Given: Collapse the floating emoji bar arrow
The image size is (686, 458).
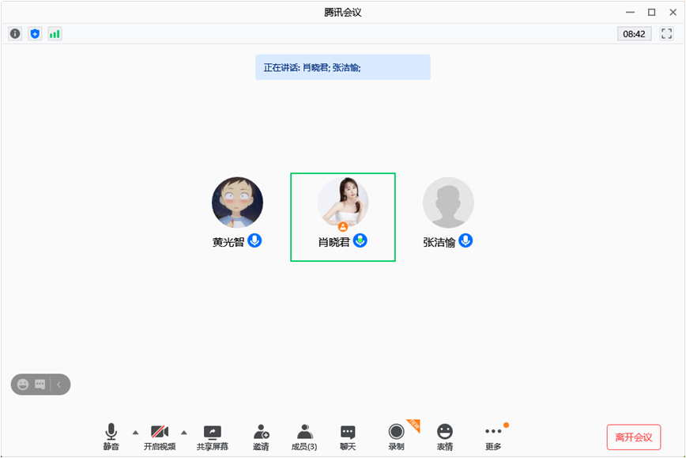Looking at the screenshot, I should 60,384.
